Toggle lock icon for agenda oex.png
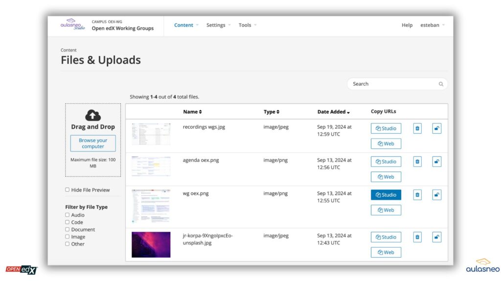 (436, 161)
